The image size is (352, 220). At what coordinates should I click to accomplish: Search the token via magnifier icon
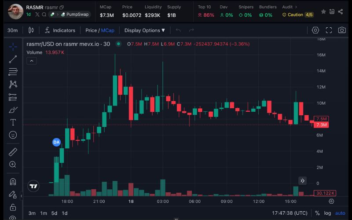coord(44,15)
